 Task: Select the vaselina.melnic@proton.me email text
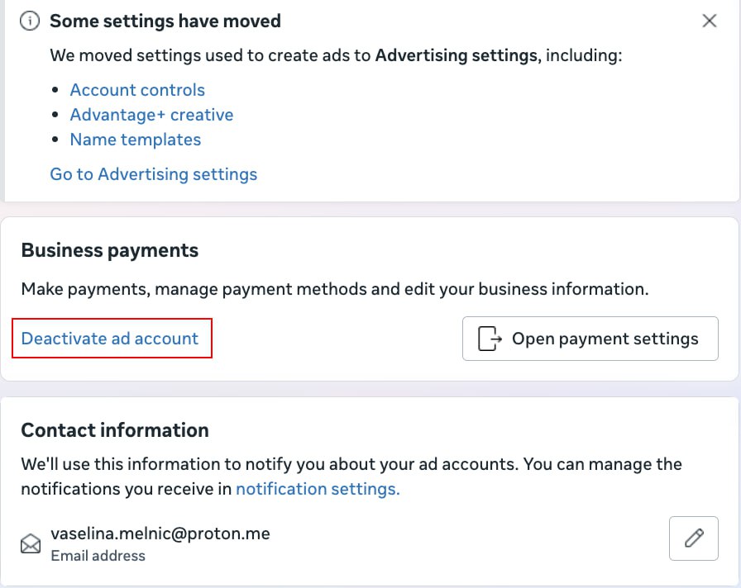tap(160, 533)
